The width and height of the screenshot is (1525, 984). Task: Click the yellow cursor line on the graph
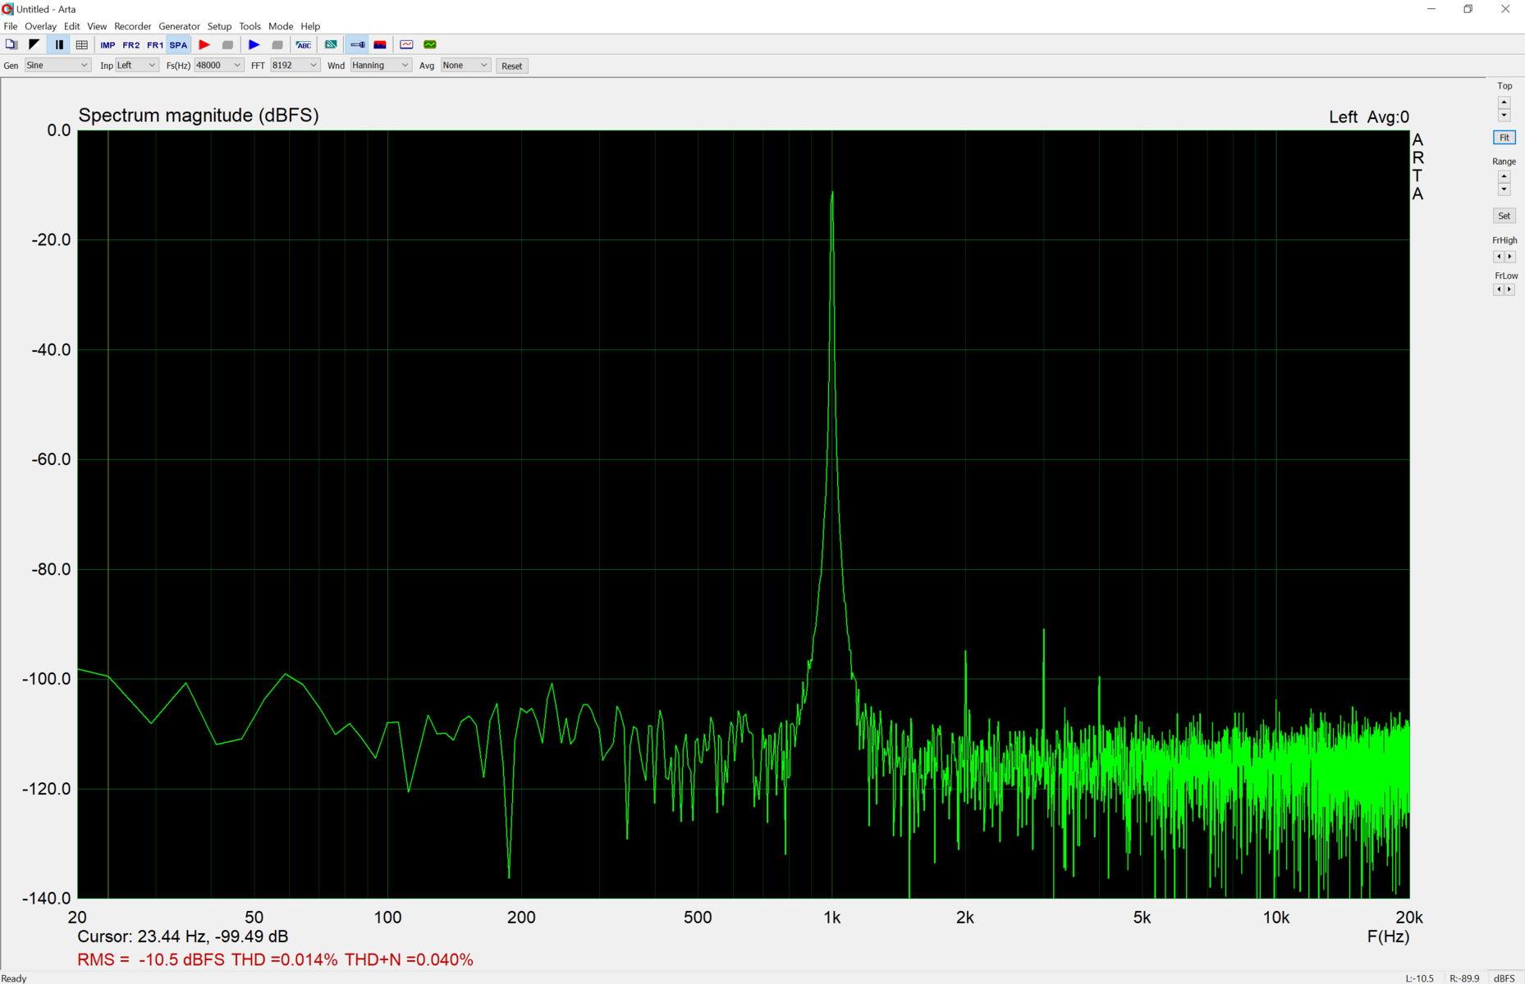[108, 514]
